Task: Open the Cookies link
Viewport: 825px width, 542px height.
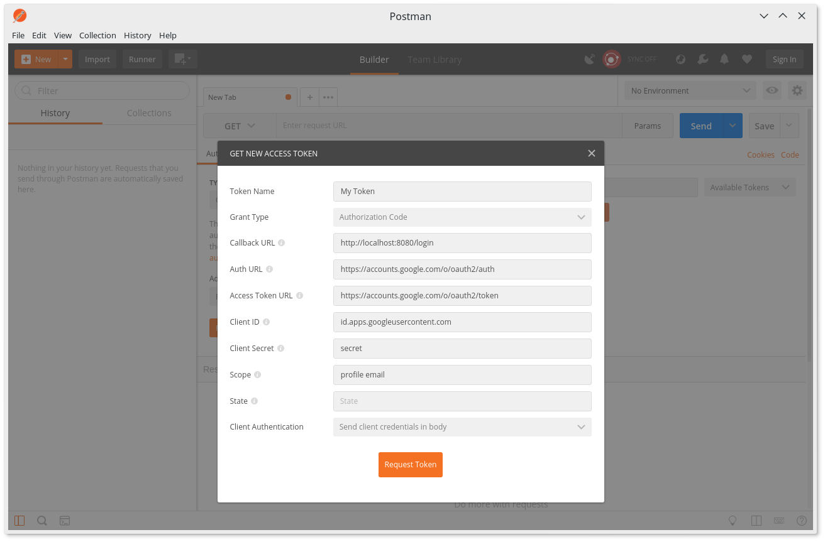Action: [x=761, y=154]
